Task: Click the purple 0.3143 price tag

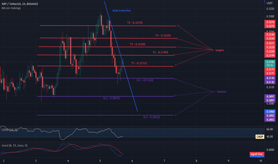Action: [270, 78]
